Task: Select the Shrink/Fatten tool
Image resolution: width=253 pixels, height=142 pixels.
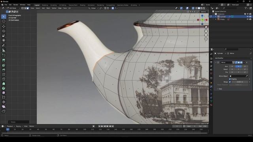Action: [x=4, y=102]
